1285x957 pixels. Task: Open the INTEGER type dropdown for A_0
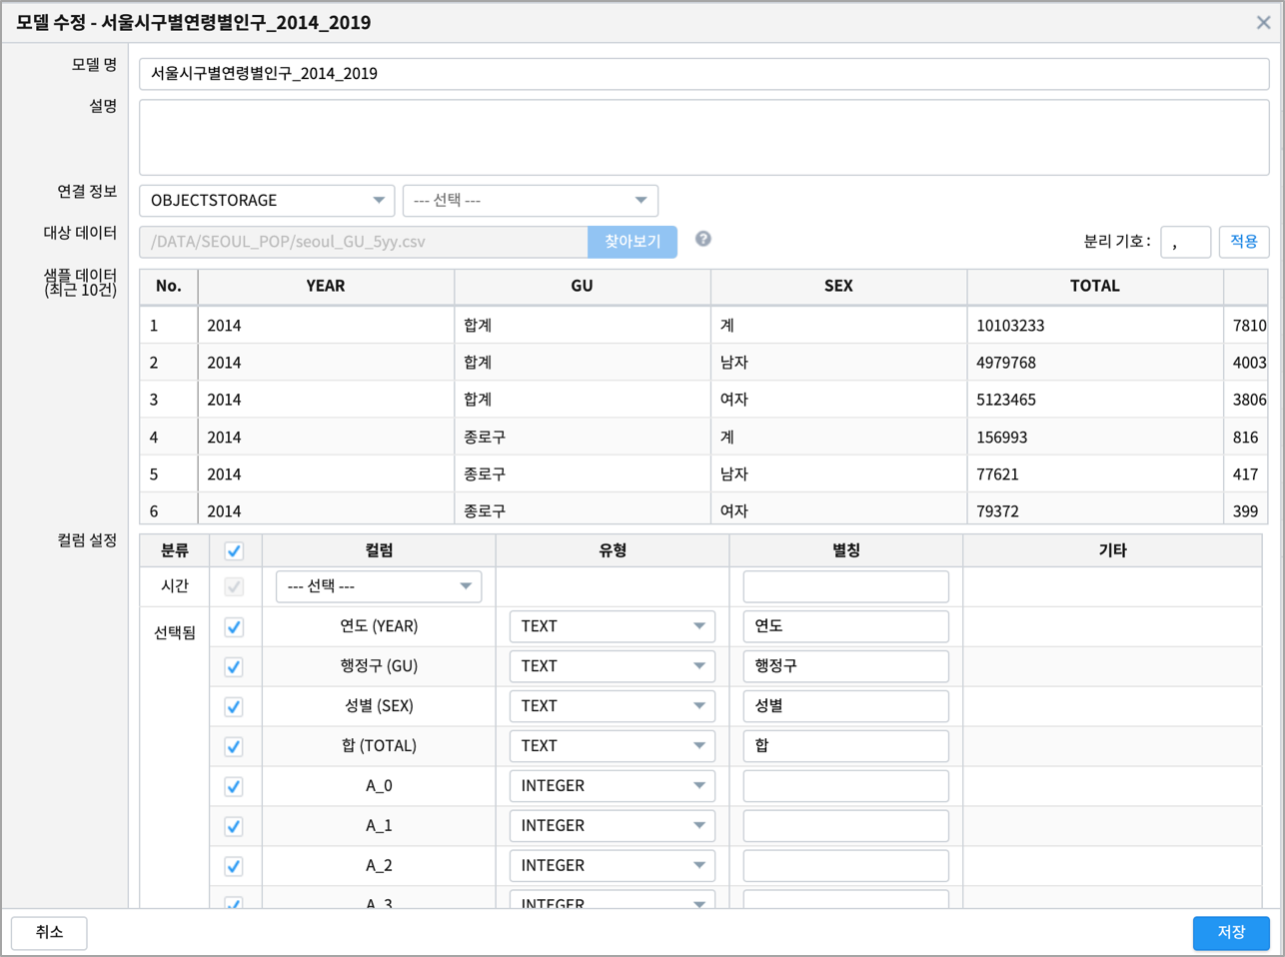coord(612,786)
